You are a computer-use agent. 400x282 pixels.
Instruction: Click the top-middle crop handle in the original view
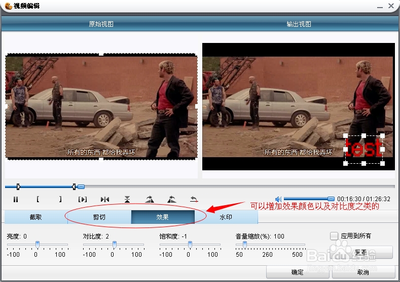coord(101,54)
